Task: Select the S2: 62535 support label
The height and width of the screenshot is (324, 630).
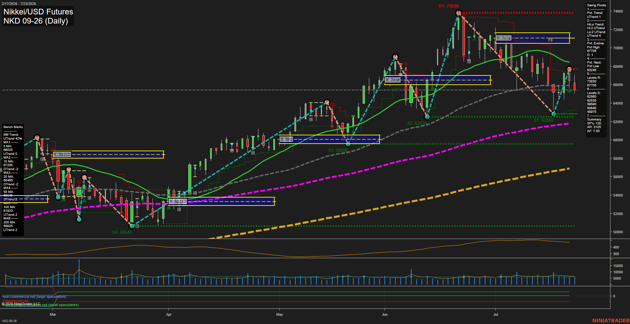Action: 417,123
